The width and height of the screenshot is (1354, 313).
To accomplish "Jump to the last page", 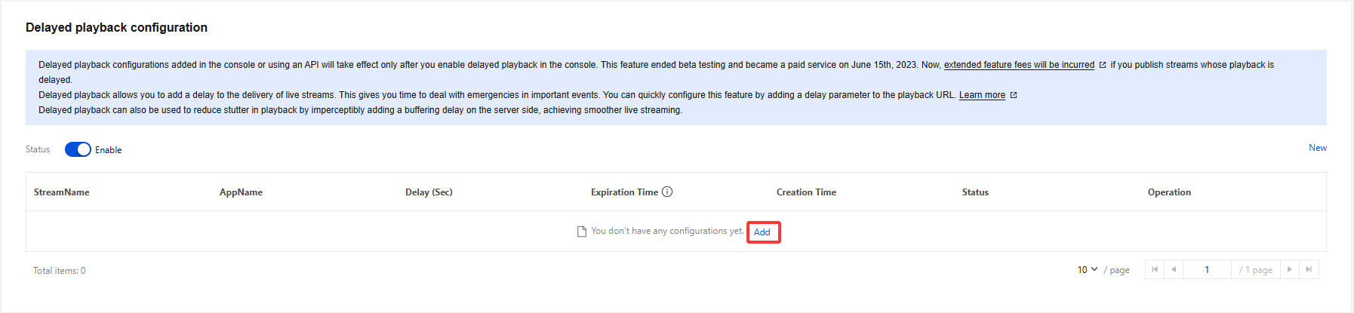I will tap(1309, 269).
